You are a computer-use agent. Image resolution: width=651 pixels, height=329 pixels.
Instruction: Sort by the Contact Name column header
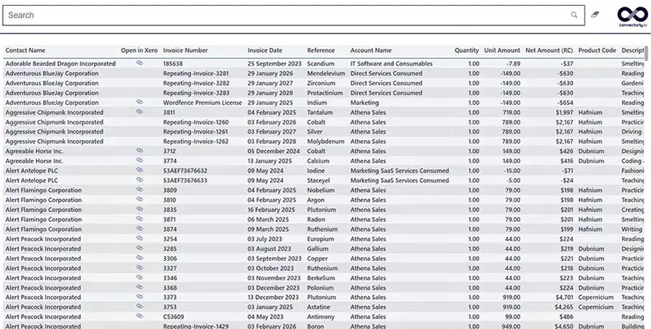pyautogui.click(x=25, y=51)
